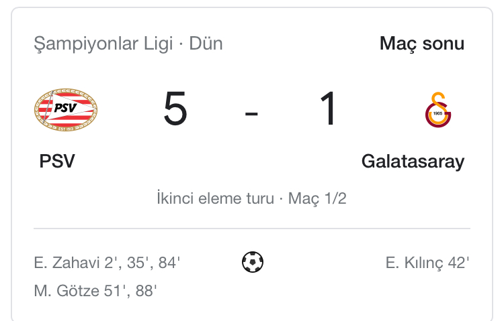Click the 'Dün' match date text
The height and width of the screenshot is (321, 504).
(206, 44)
